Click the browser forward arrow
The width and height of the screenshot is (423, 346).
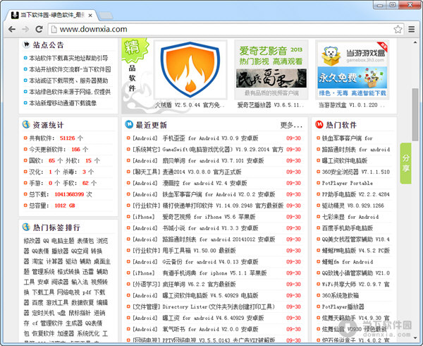click(25, 29)
